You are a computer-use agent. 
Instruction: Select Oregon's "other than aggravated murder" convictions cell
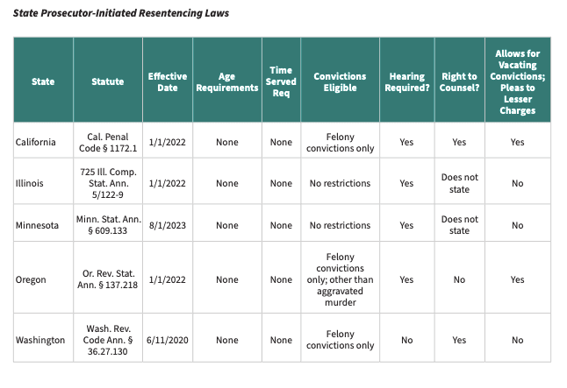(x=340, y=280)
